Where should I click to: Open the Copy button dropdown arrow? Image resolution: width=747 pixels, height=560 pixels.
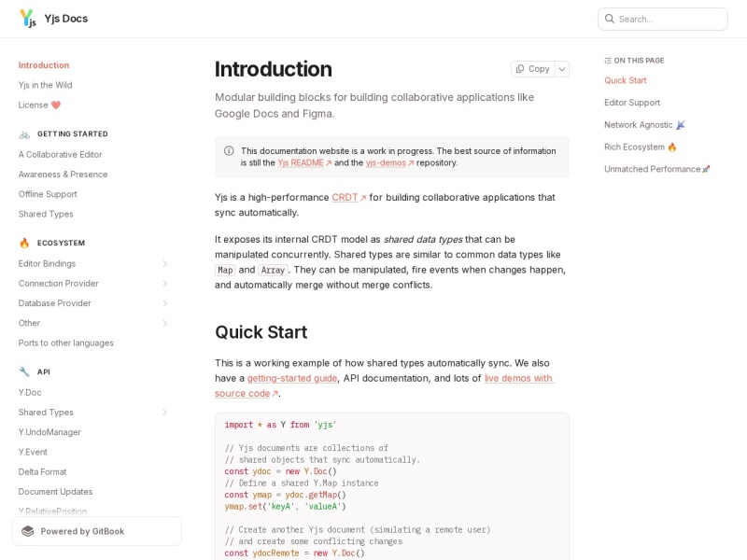pos(562,69)
